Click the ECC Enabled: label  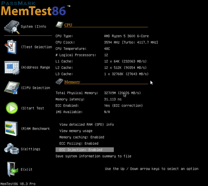(67, 106)
